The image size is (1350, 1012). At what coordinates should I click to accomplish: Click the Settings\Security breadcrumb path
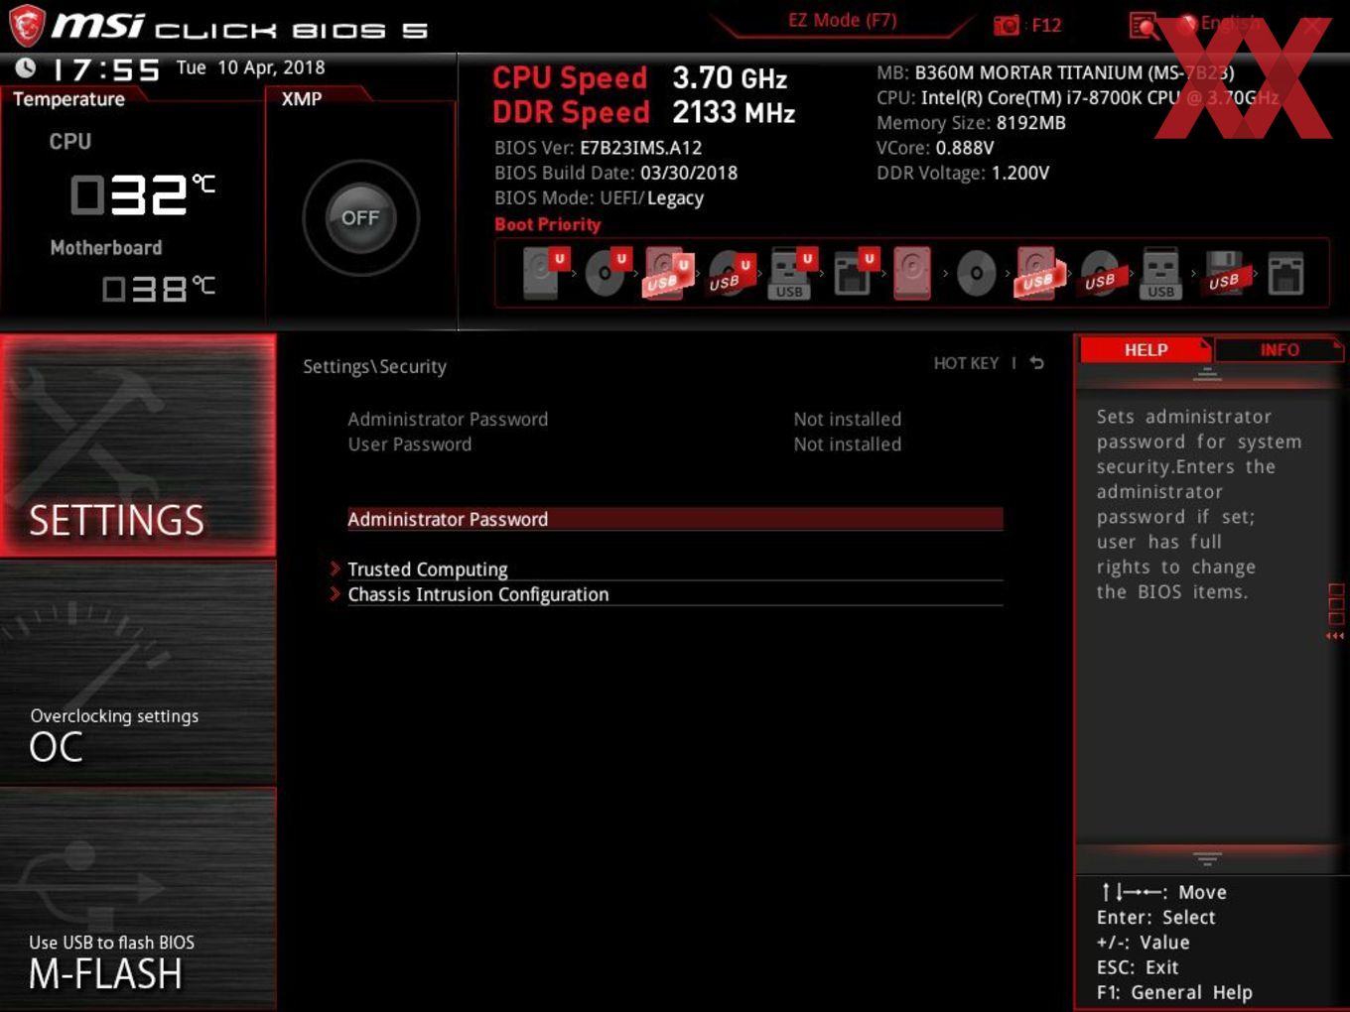pos(374,366)
